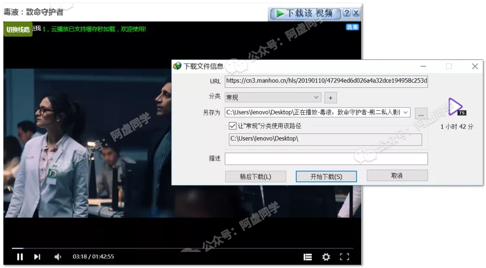Add a new category with plus button
The width and height of the screenshot is (486, 268).
click(x=331, y=98)
